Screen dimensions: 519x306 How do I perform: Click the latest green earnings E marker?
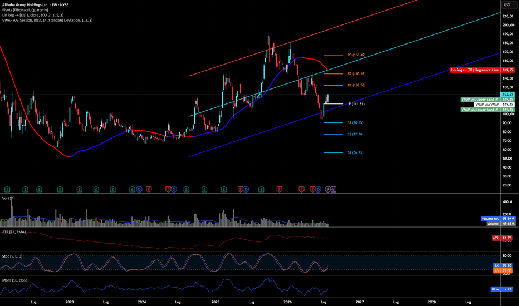coord(261,189)
